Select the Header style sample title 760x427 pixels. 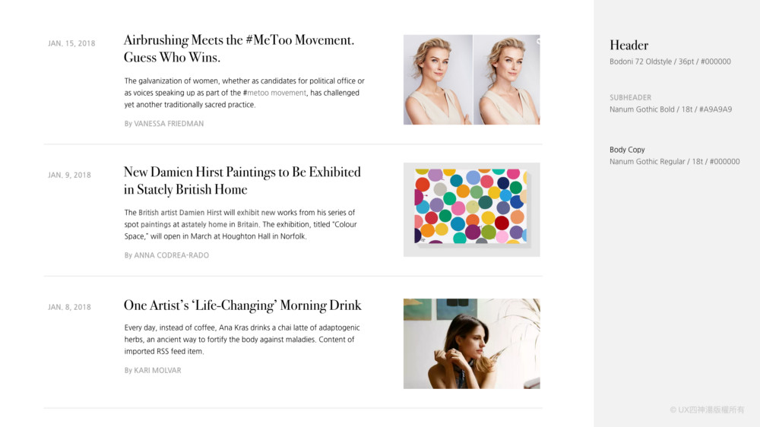tap(629, 45)
